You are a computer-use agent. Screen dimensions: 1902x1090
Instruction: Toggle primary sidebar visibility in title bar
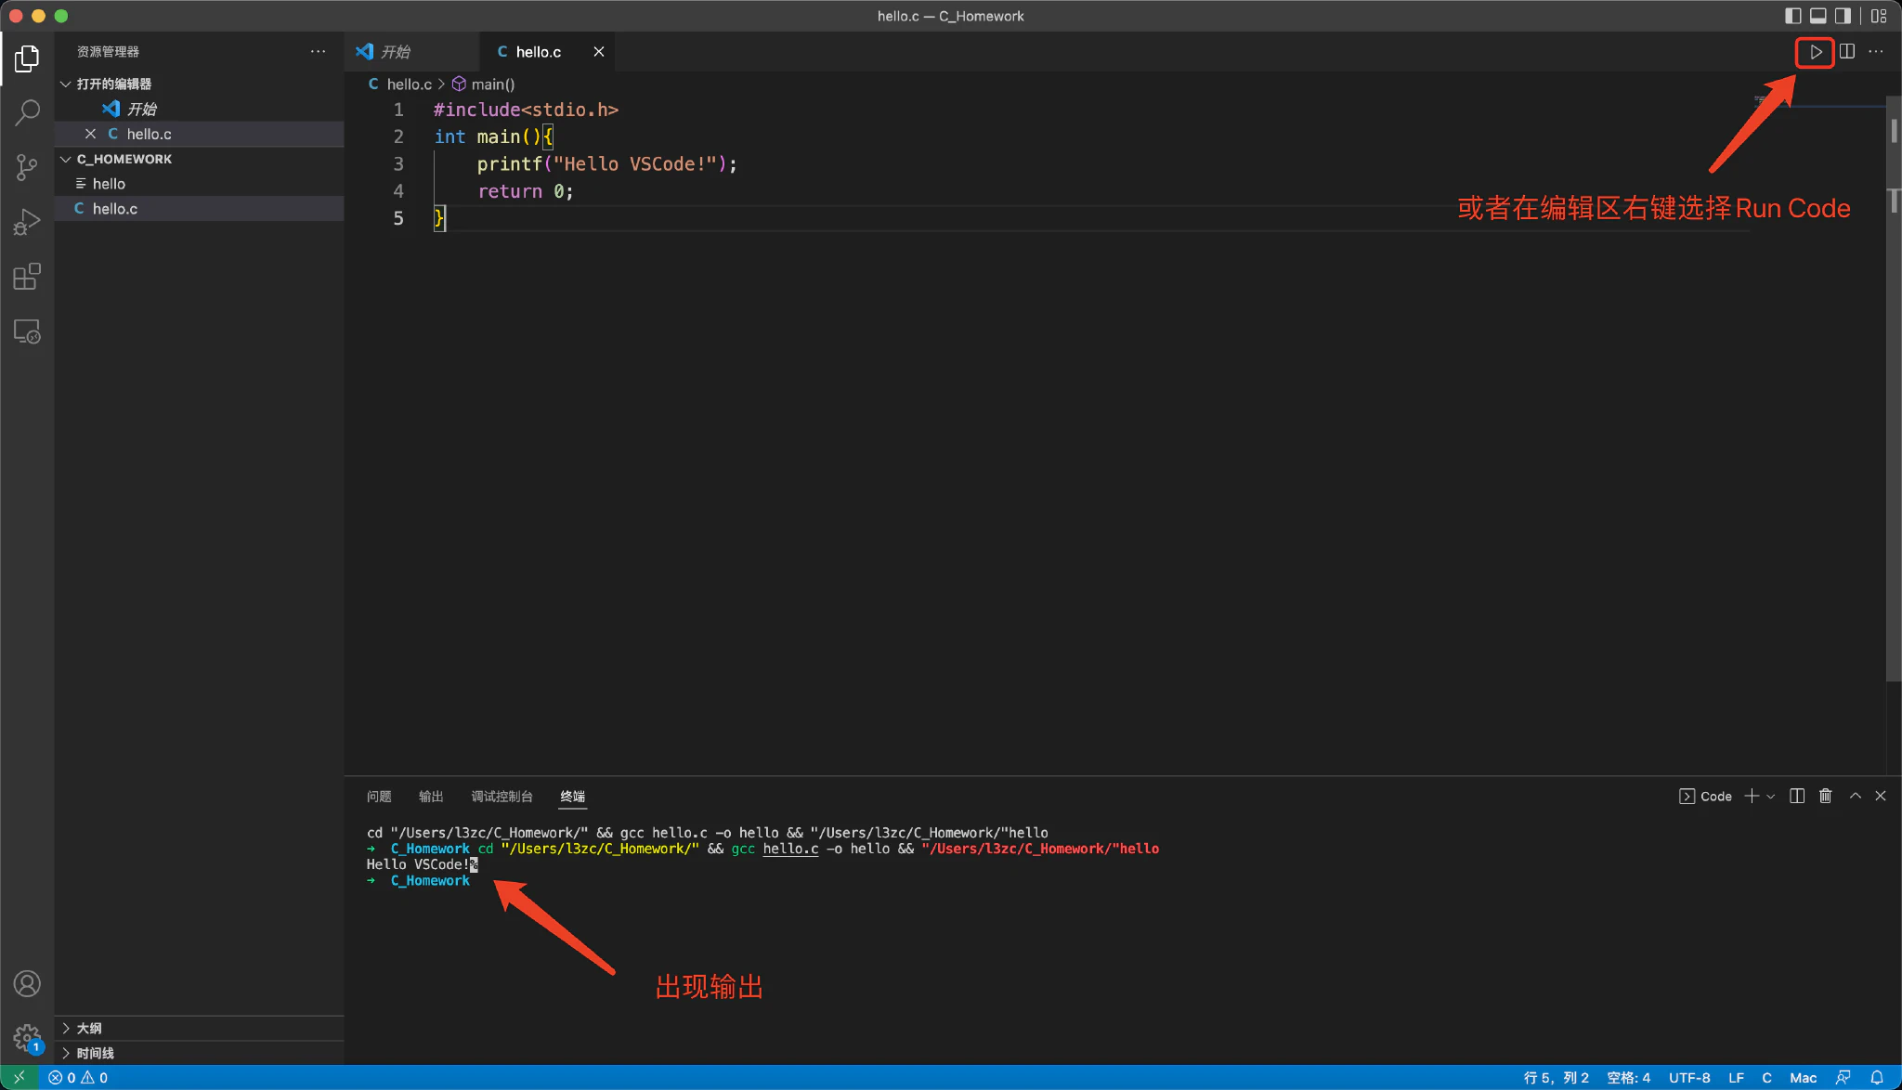(x=1793, y=16)
